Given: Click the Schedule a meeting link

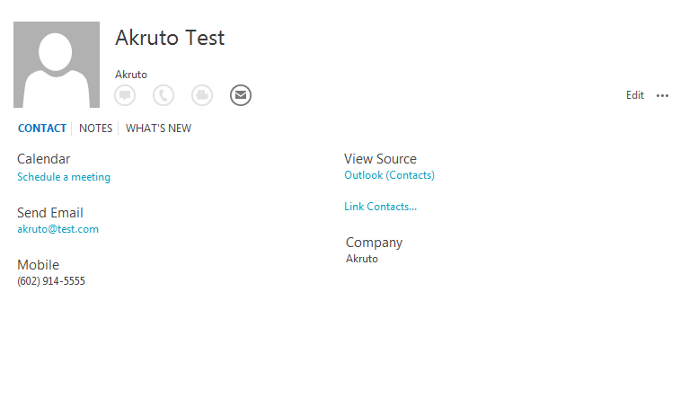Looking at the screenshot, I should pyautogui.click(x=64, y=177).
